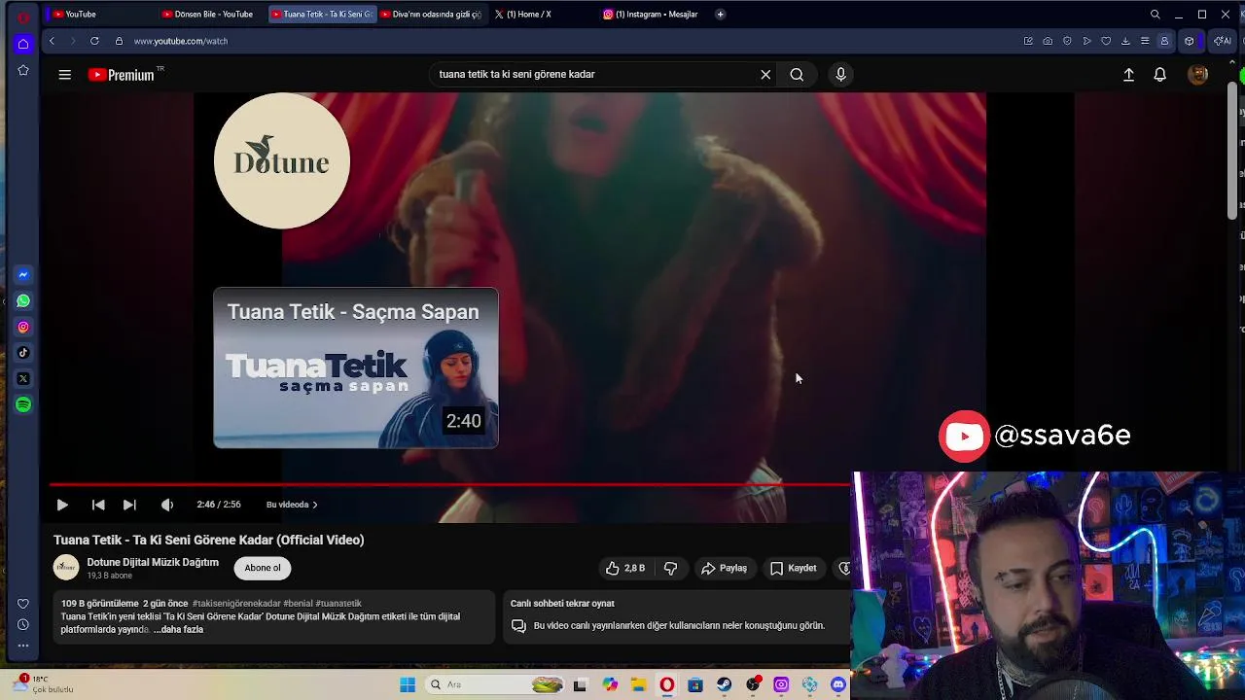
Task: Open the Opera sidebar three-dots settings
Action: pos(23,646)
